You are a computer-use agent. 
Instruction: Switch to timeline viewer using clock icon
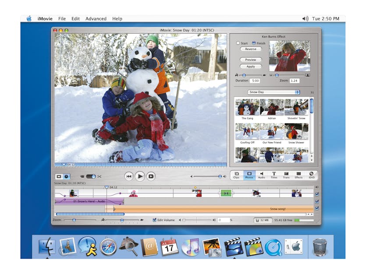pyautogui.click(x=66, y=176)
